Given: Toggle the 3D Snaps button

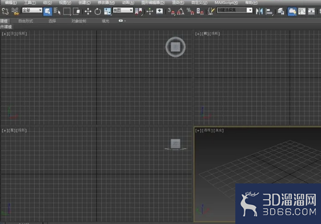Looking at the screenshot, I should 171,11.
